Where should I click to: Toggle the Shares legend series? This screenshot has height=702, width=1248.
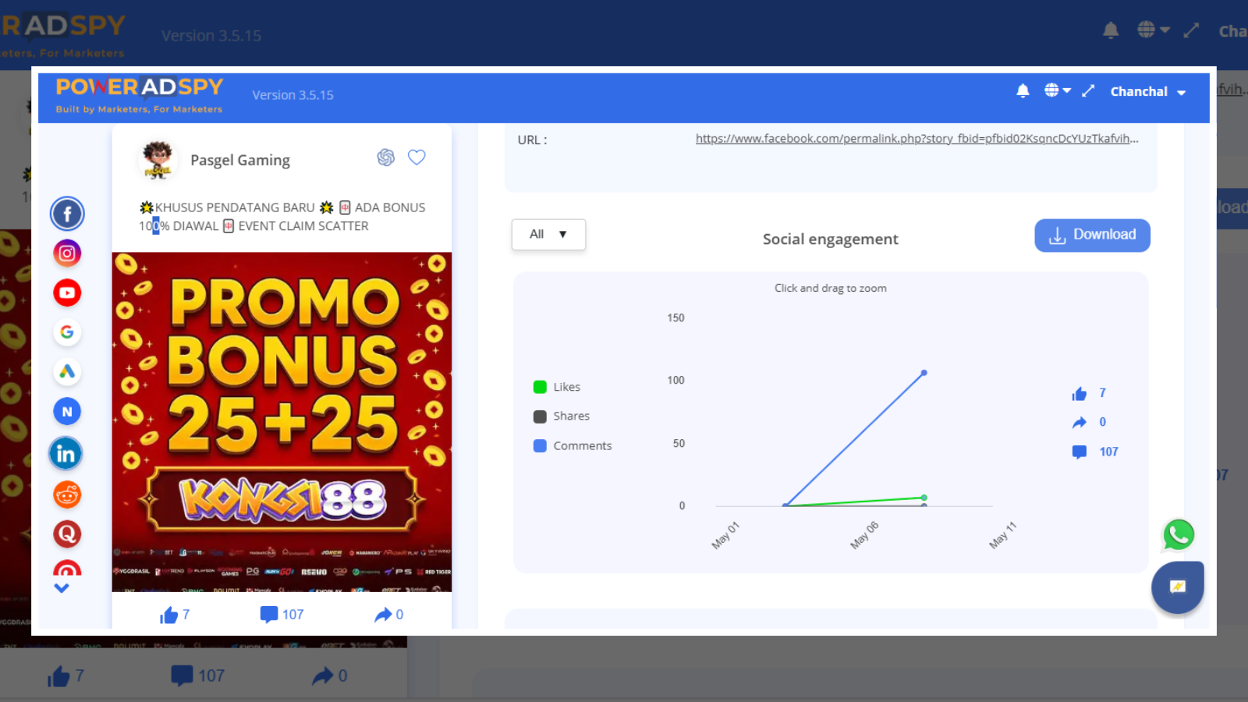pyautogui.click(x=562, y=417)
